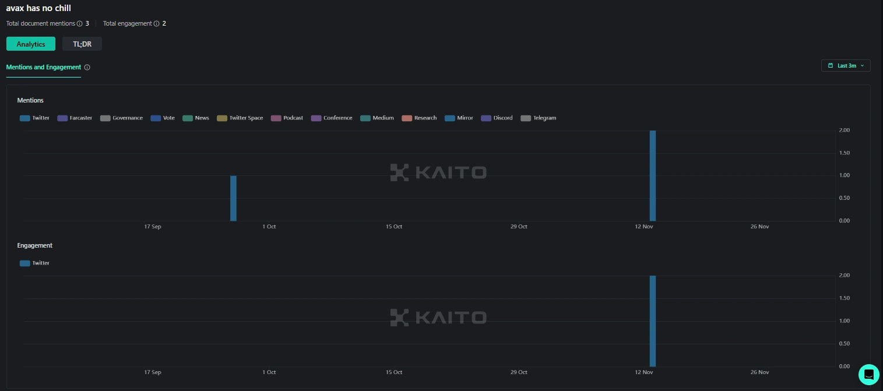Toggle Farcaster series in Mentions legend

point(75,118)
